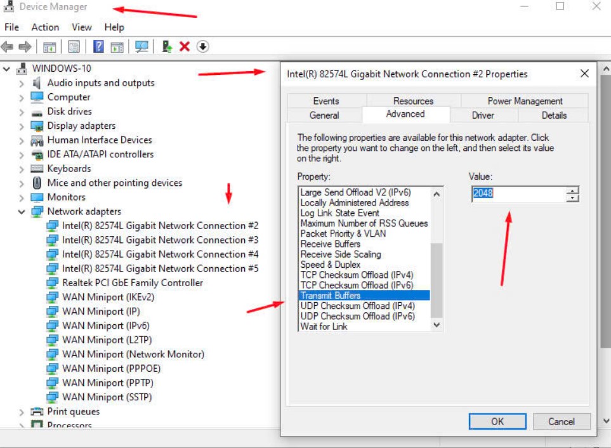Click the Realtek PCI GbE adapter icon

pos(52,283)
